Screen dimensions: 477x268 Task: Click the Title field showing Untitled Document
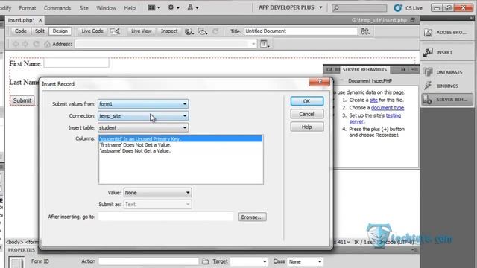pyautogui.click(x=300, y=31)
